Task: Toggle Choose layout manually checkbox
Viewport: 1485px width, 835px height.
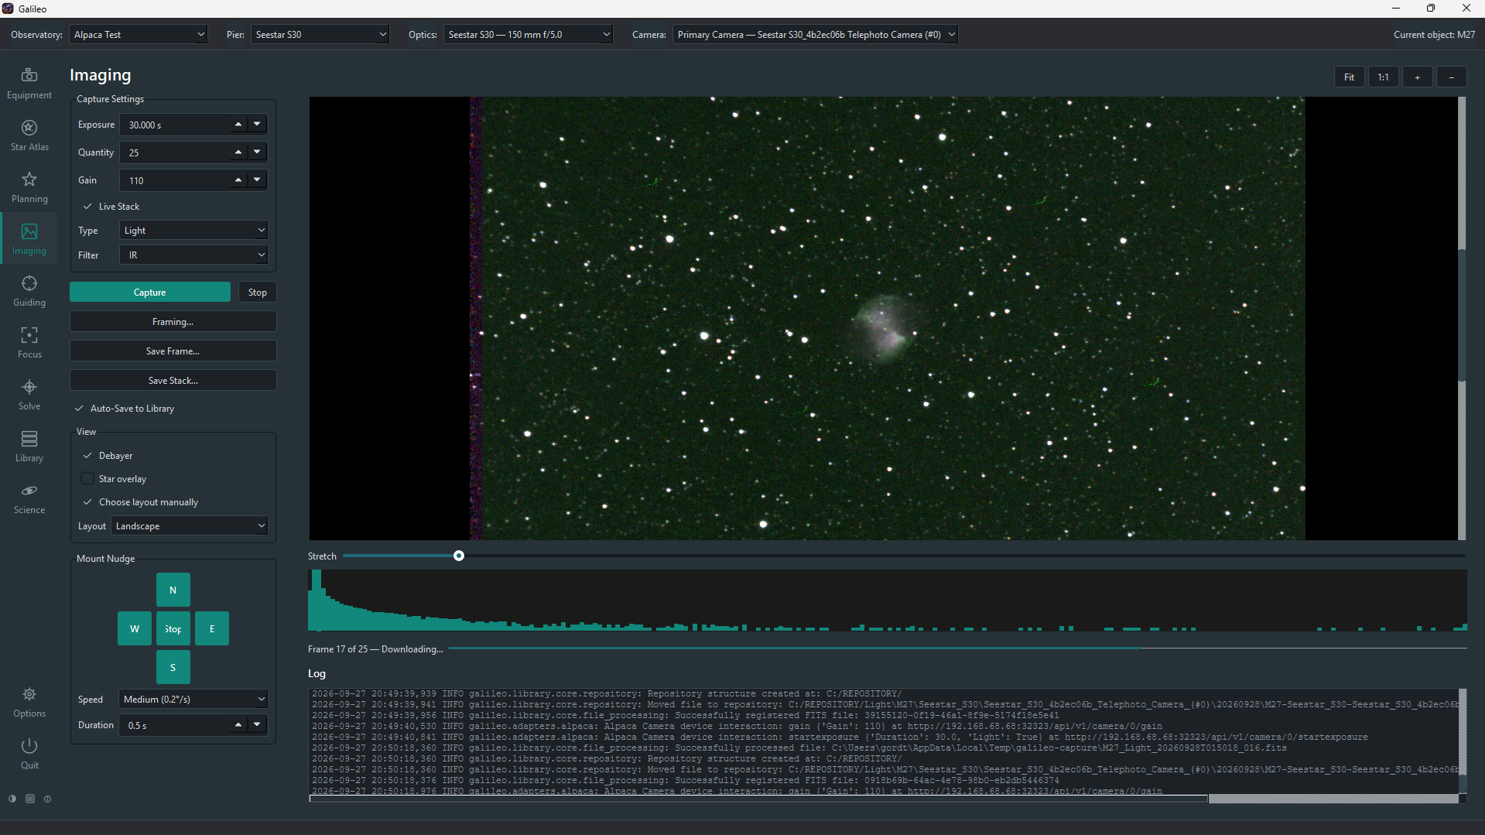Action: 87,502
